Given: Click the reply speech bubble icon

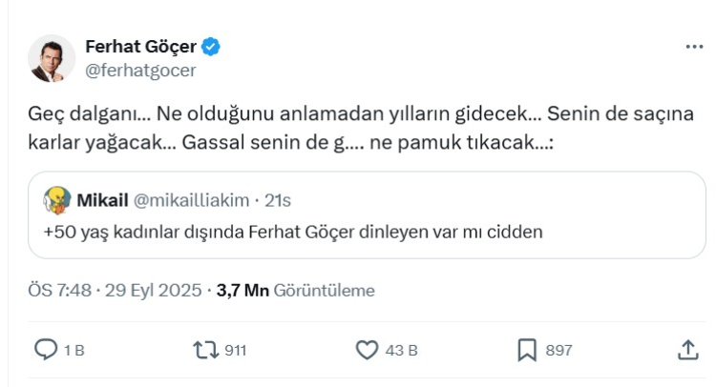Looking at the screenshot, I should click(x=47, y=350).
